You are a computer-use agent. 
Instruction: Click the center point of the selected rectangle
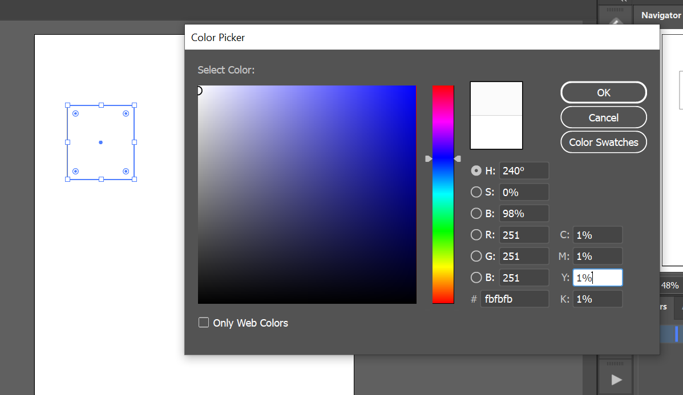pyautogui.click(x=101, y=142)
